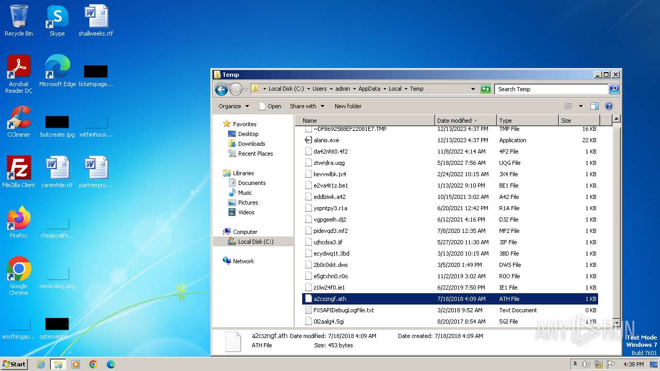Sort by the Size column header

coord(579,121)
